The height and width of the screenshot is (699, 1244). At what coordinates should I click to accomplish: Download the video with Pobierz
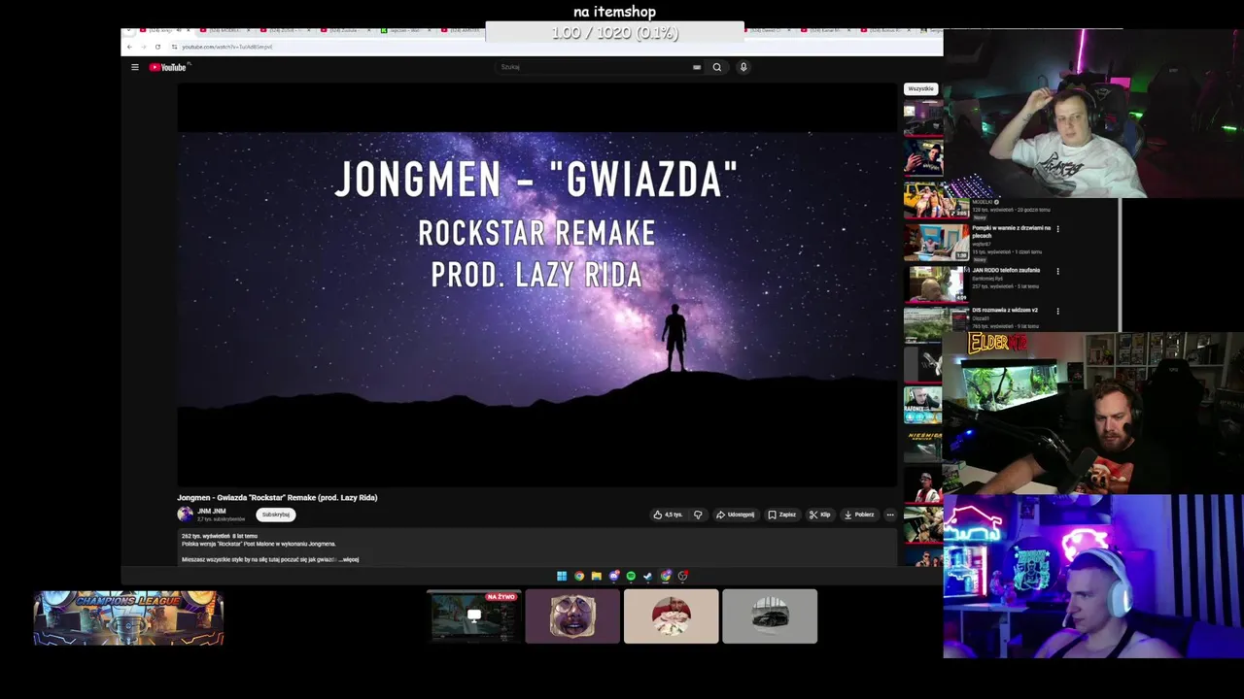(859, 515)
